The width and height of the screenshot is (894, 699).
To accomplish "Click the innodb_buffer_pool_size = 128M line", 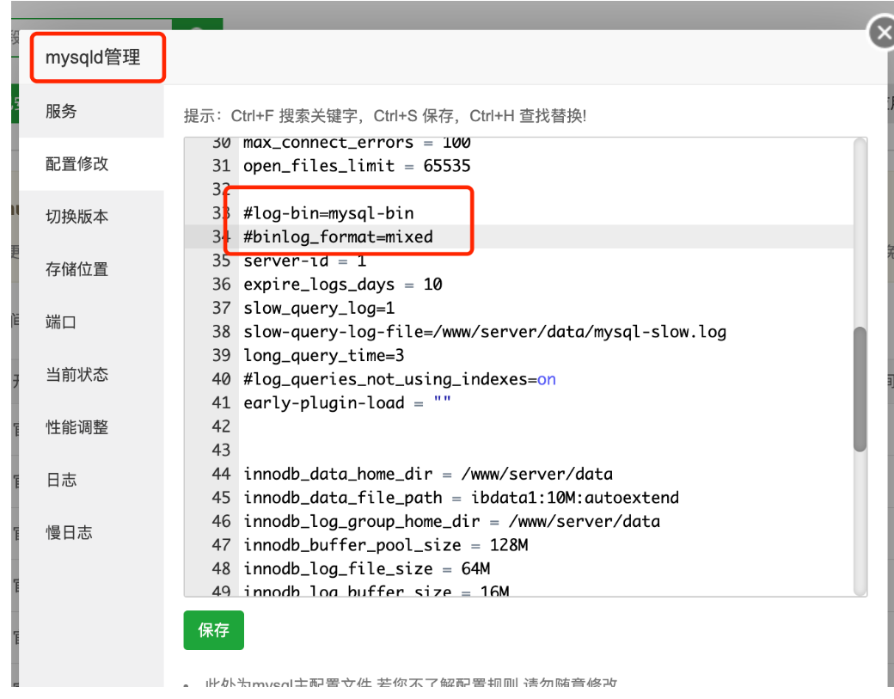I will point(385,545).
